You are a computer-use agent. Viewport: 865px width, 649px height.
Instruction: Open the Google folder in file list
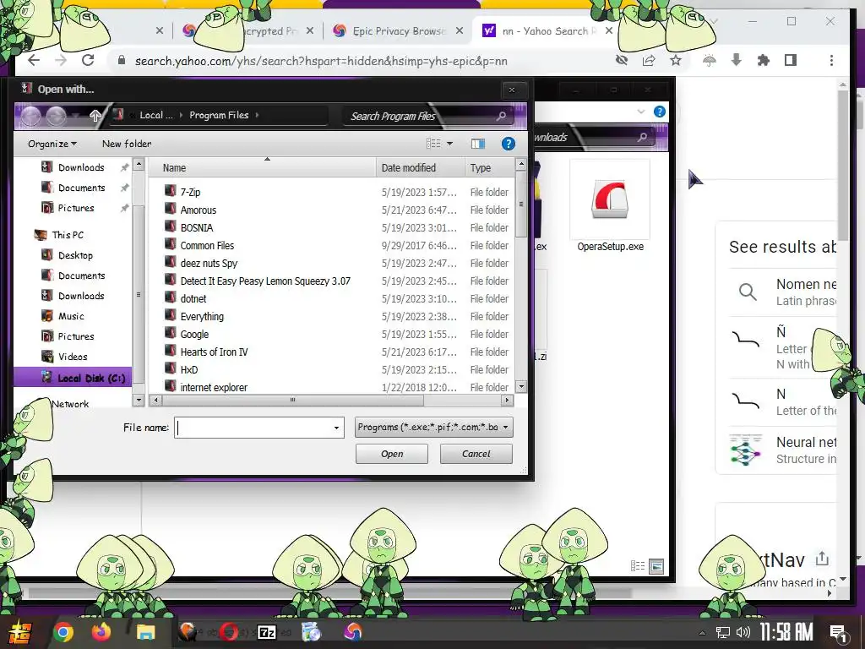[194, 334]
